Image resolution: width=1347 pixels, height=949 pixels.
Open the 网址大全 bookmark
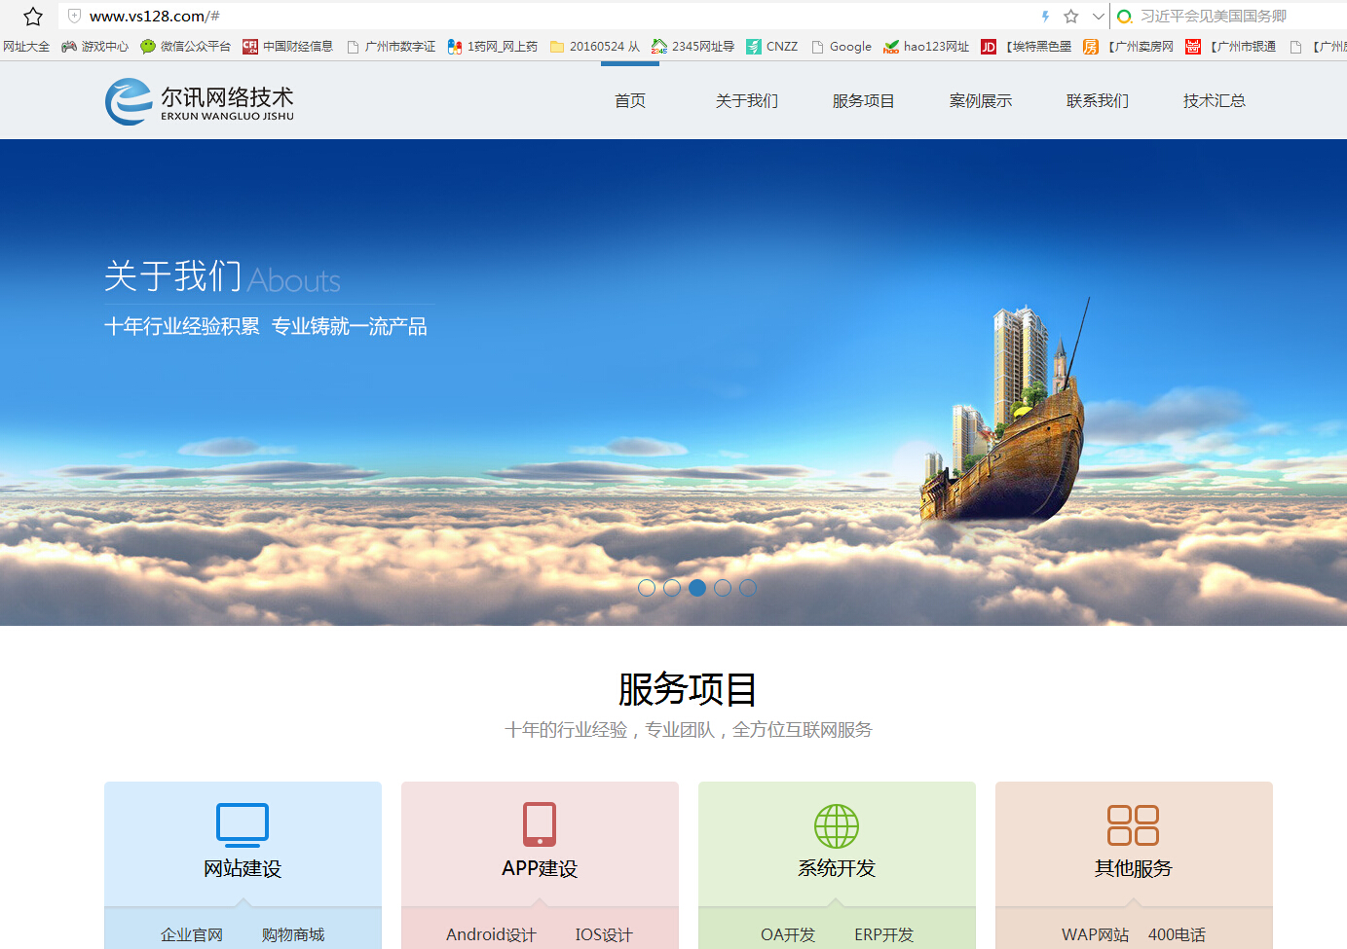tap(26, 46)
